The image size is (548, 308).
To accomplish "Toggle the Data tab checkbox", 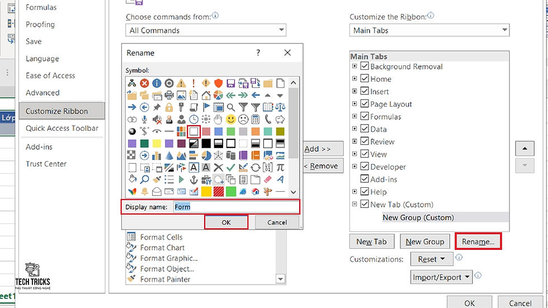I will pyautogui.click(x=365, y=129).
